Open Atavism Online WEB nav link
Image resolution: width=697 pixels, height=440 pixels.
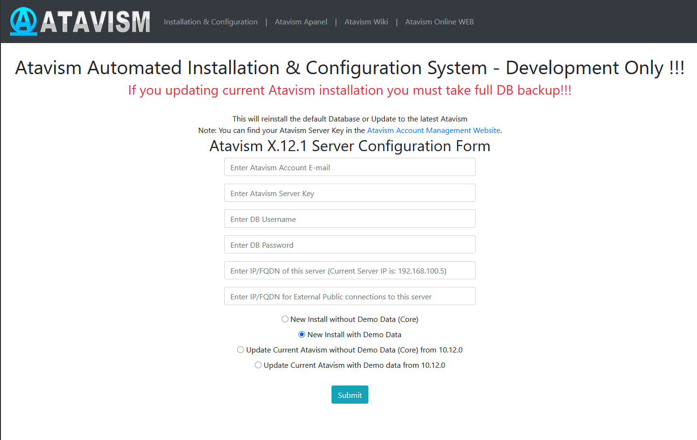(439, 22)
